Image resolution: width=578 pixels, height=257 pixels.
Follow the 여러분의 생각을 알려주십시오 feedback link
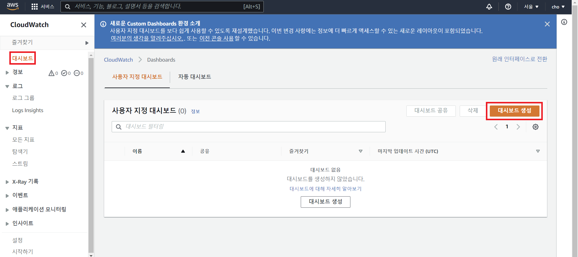(x=147, y=38)
